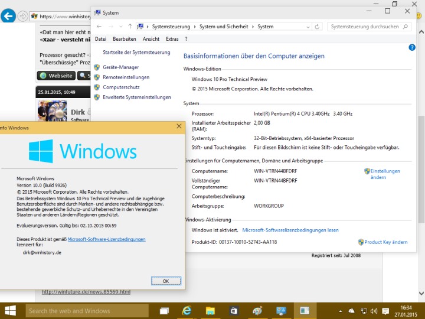Click Microsoft-Software-Lizenzbedingungen link in Info dialog
Viewport: 425px width, 319px height.
click(106, 239)
